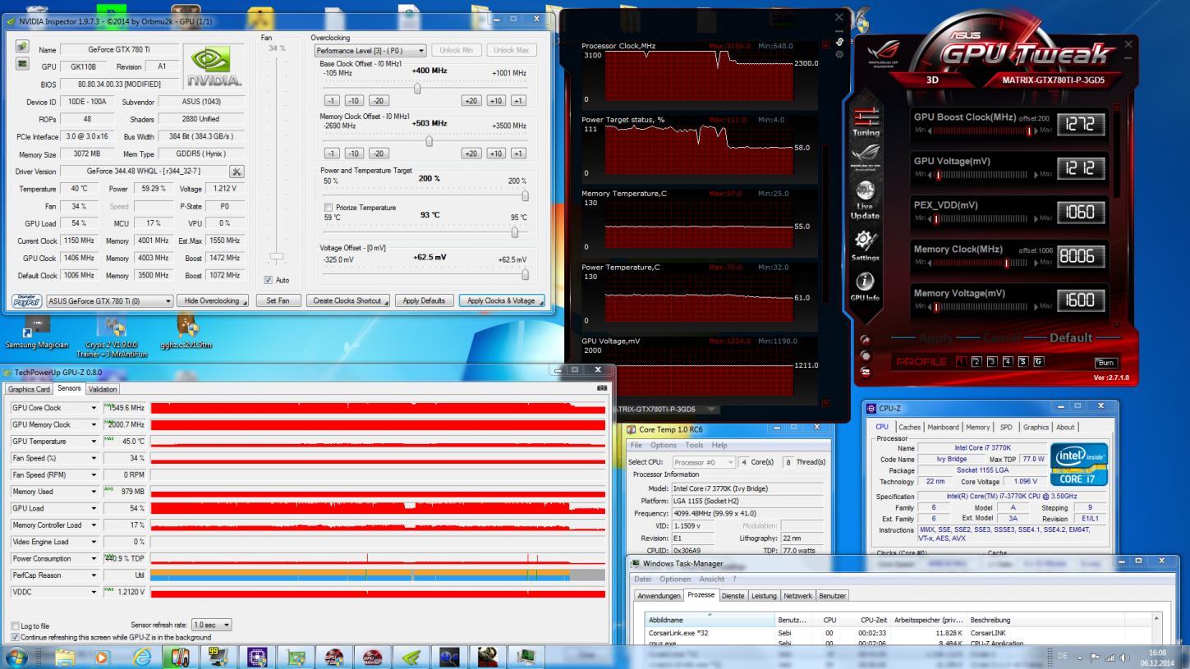Toggle Continue refreshing in background checkbox

click(x=15, y=637)
